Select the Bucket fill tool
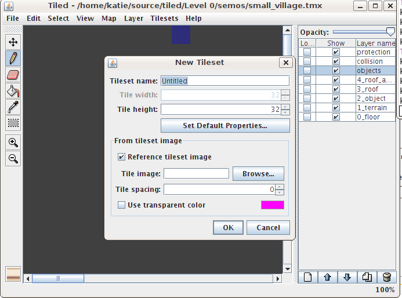 (13, 90)
